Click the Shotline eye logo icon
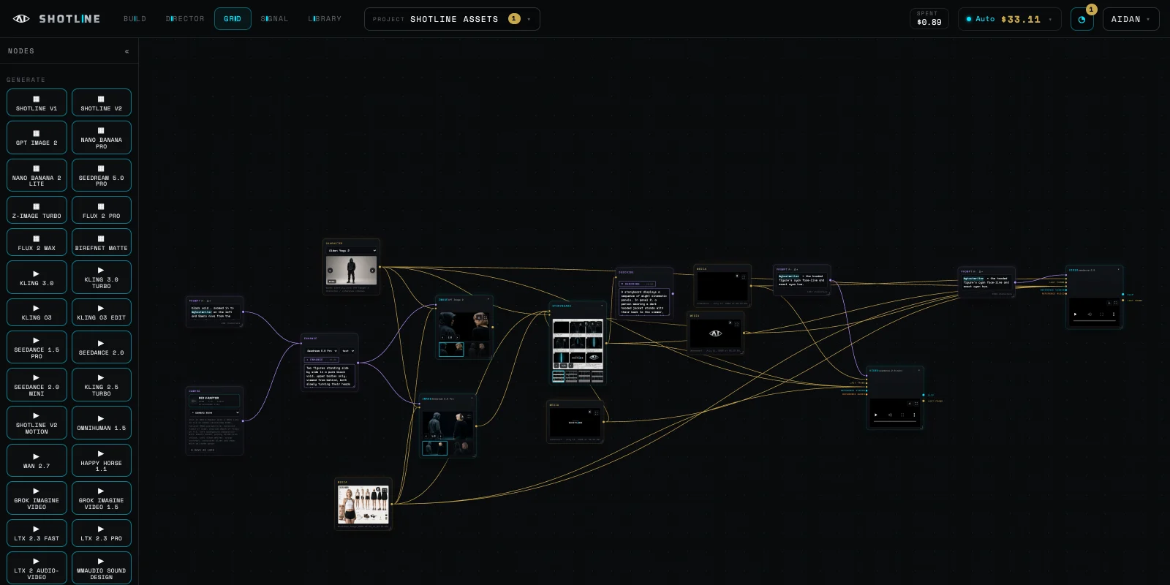1170x585 pixels. tap(21, 19)
